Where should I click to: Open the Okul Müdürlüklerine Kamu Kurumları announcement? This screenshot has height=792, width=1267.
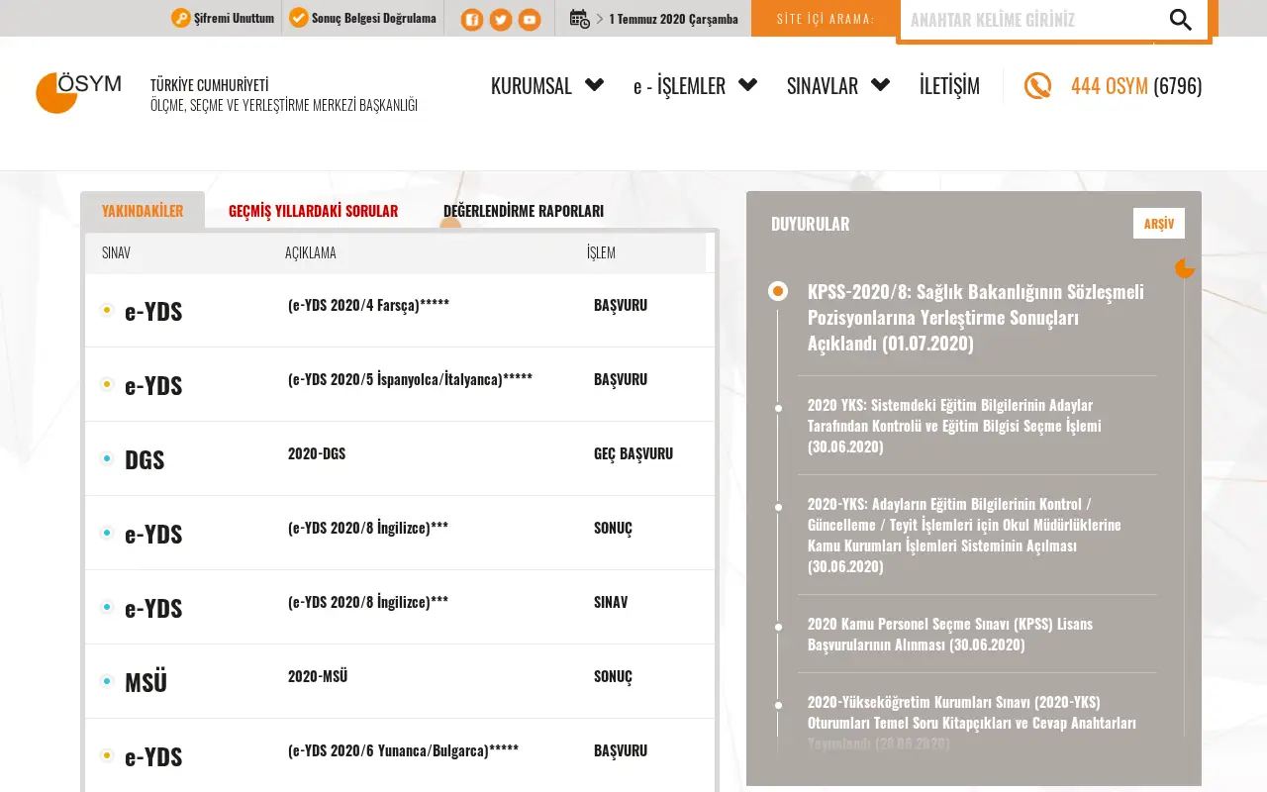(964, 535)
